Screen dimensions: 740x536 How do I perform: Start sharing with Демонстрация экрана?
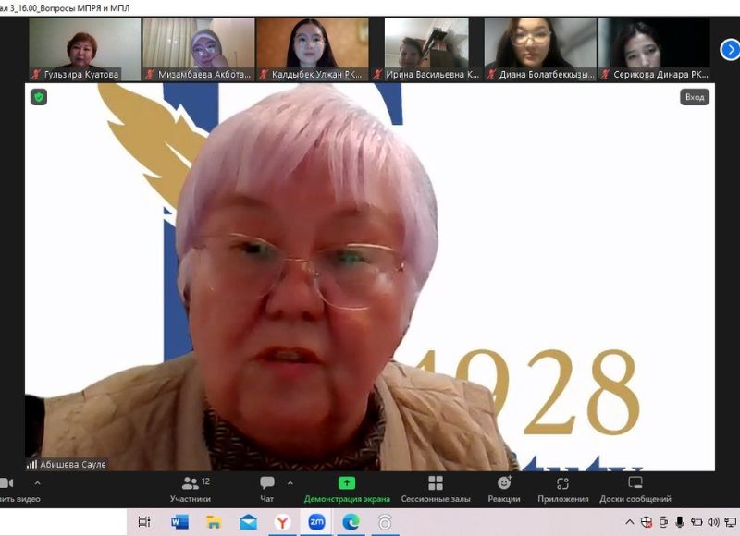(x=347, y=487)
